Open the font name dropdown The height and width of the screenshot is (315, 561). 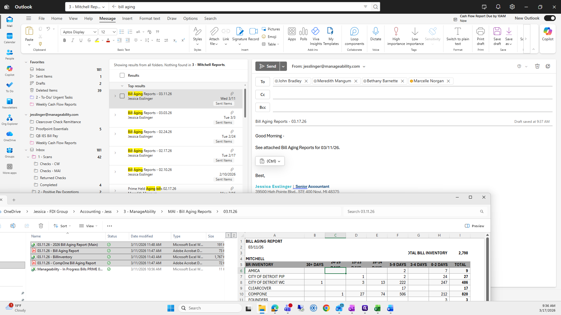point(95,32)
